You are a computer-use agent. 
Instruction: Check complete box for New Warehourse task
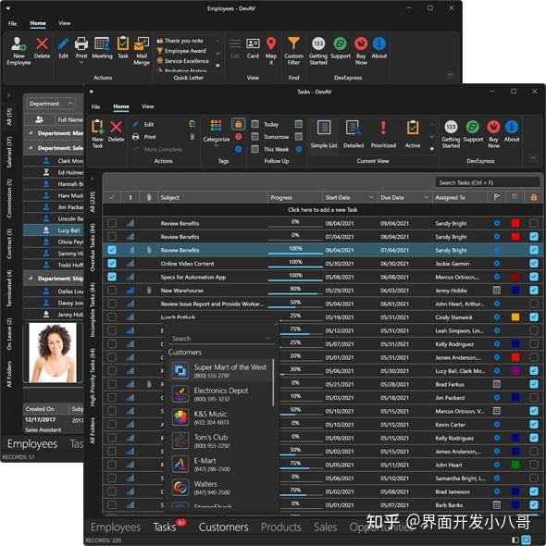point(112,290)
